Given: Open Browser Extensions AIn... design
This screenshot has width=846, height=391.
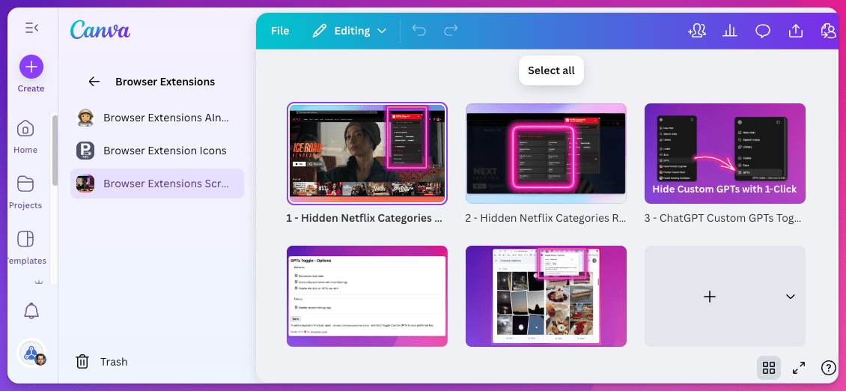Looking at the screenshot, I should pyautogui.click(x=157, y=118).
